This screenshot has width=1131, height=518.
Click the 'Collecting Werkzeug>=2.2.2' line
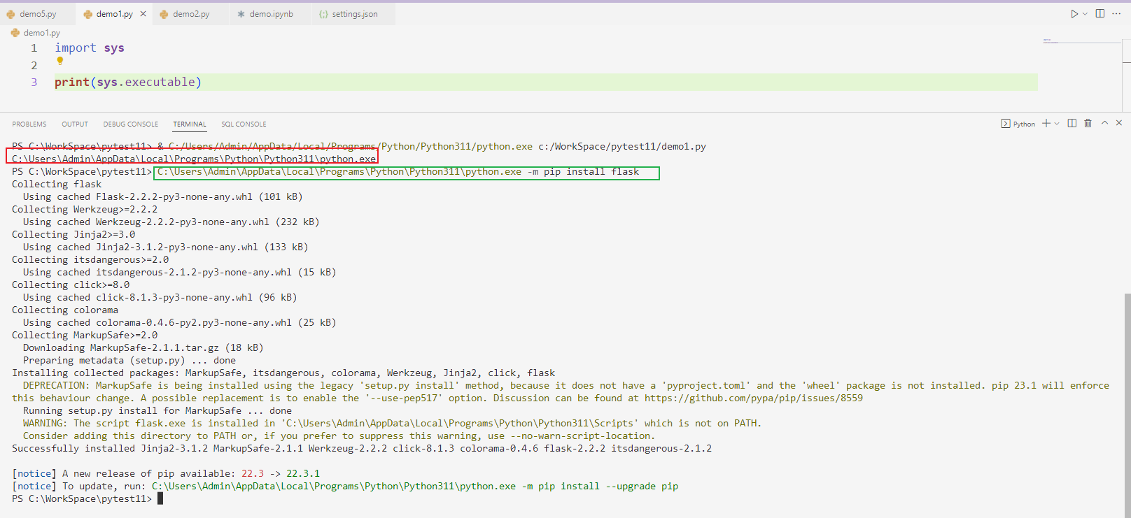pyautogui.click(x=85, y=210)
